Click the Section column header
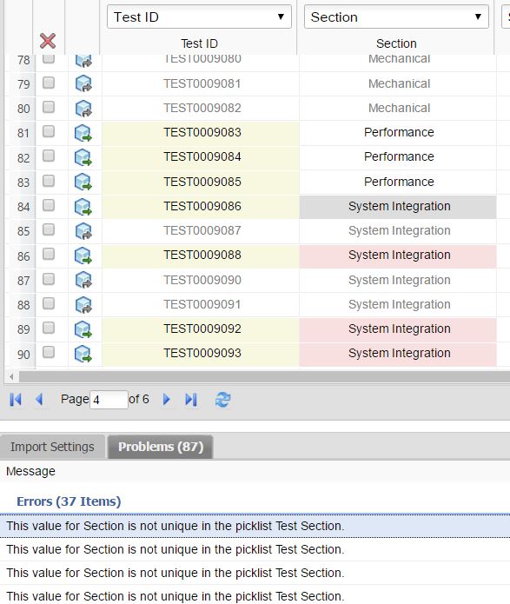Screen dimensions: 510x604 (396, 43)
